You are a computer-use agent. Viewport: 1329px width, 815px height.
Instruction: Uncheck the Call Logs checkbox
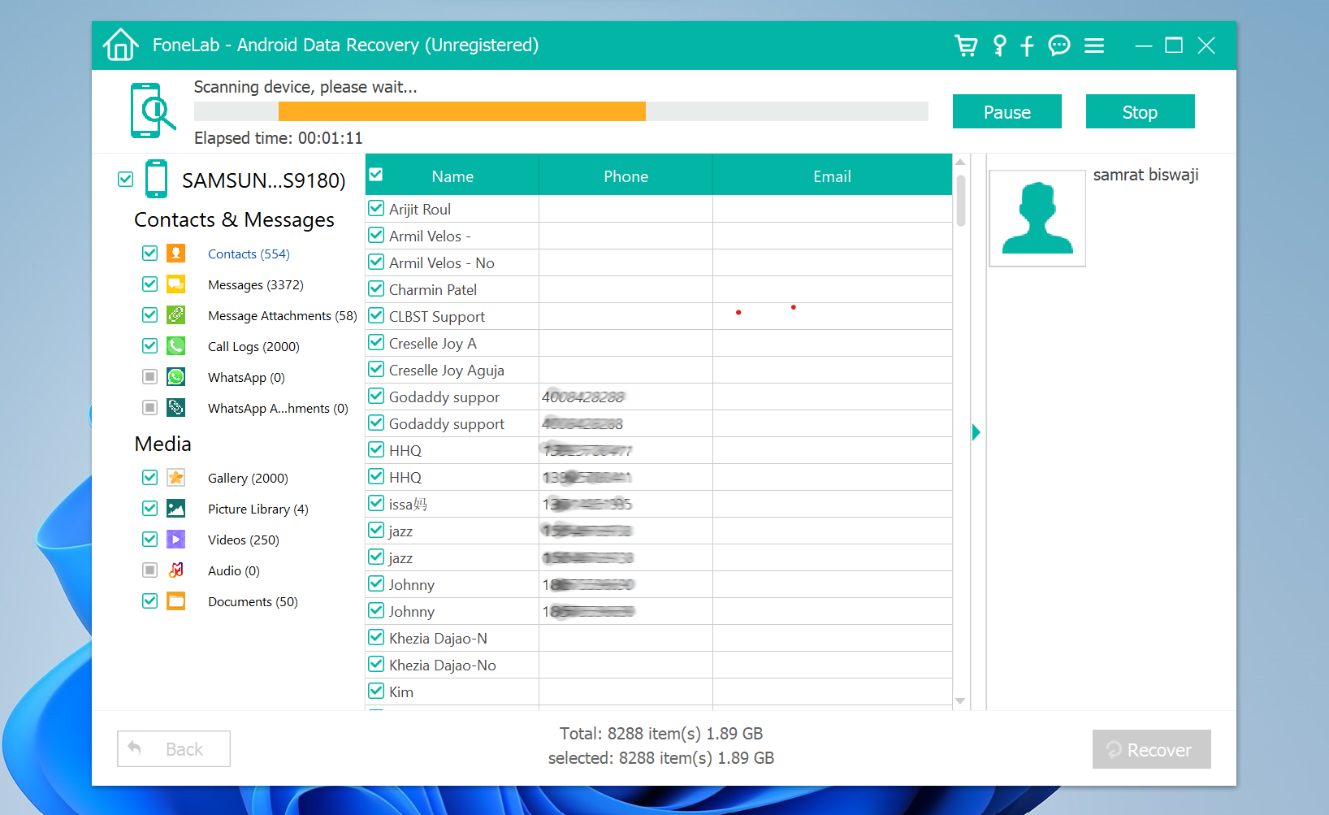tap(149, 345)
